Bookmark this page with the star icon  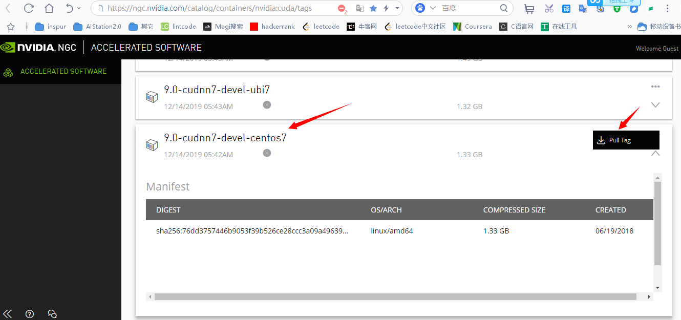[373, 8]
